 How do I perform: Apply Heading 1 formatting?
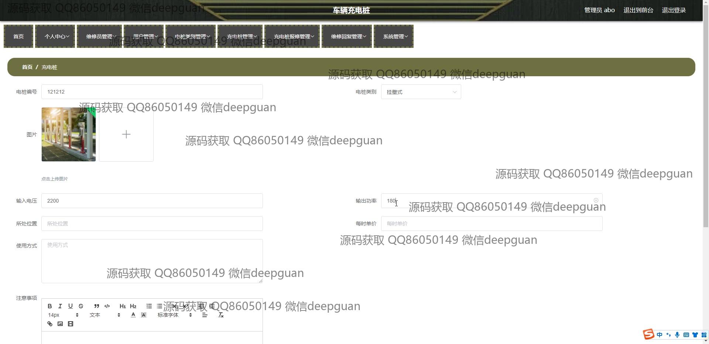(x=122, y=306)
